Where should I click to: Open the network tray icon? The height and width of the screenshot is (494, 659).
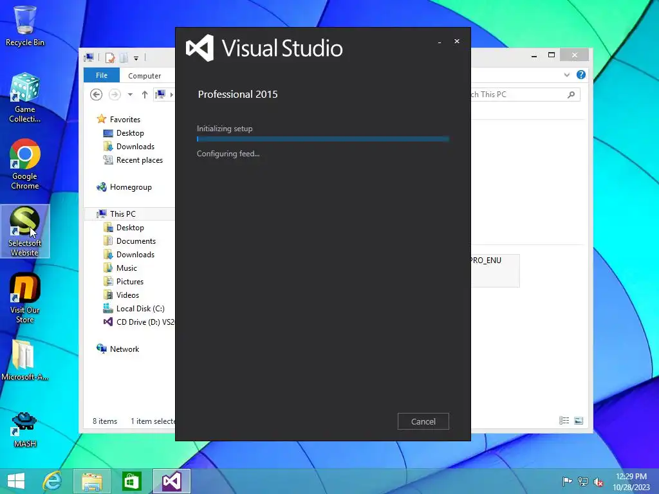tap(582, 481)
